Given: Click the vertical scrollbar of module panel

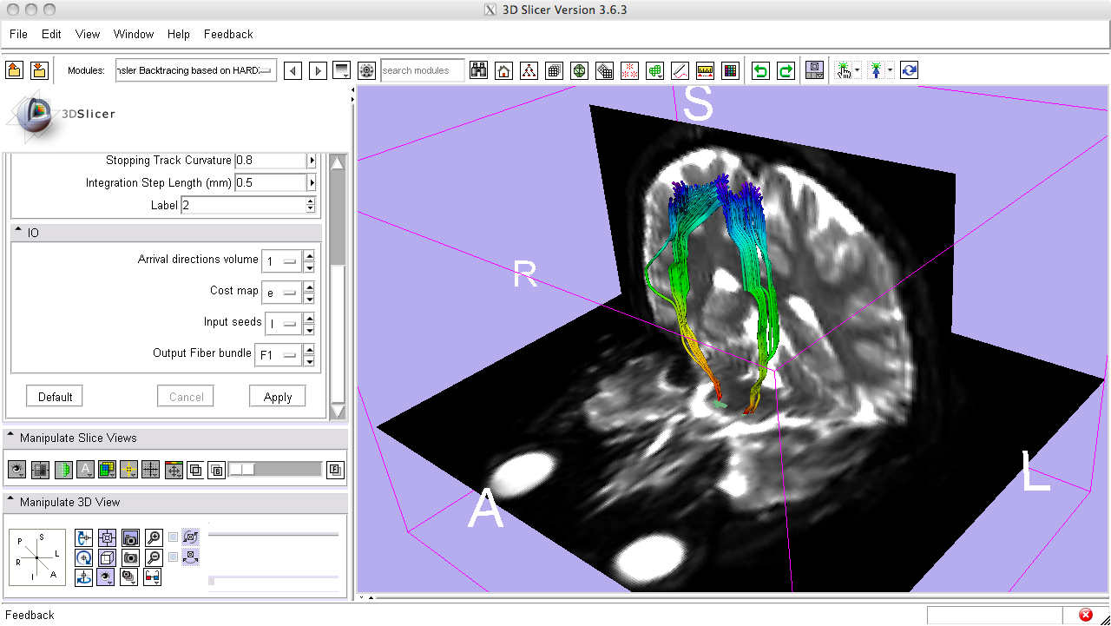Looking at the screenshot, I should 338,287.
